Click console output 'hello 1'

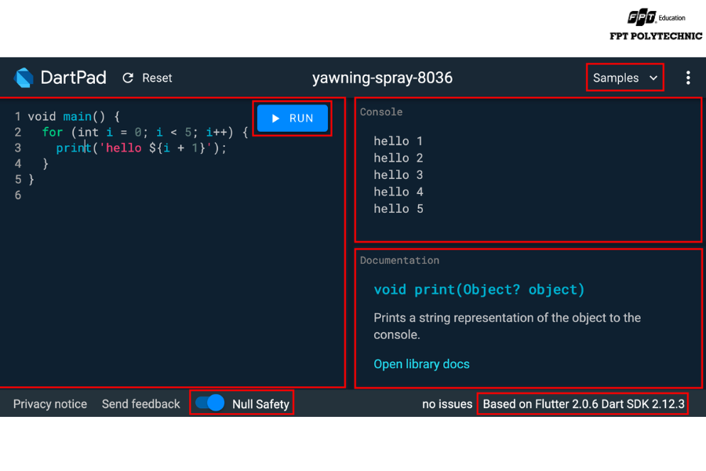(398, 141)
